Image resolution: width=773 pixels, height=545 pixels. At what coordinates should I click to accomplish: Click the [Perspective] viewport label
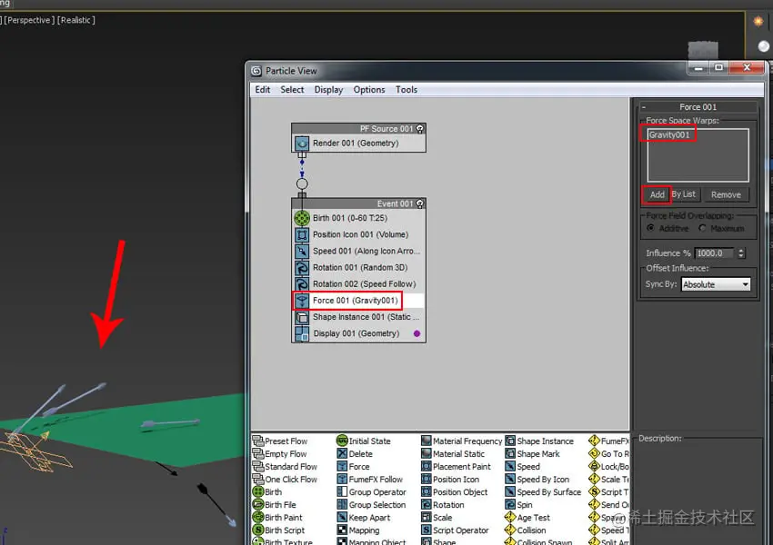point(28,20)
